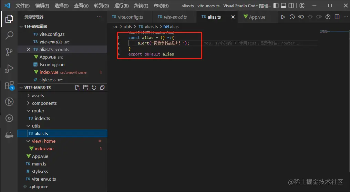Open App.vue in the project file tree

(62, 156)
